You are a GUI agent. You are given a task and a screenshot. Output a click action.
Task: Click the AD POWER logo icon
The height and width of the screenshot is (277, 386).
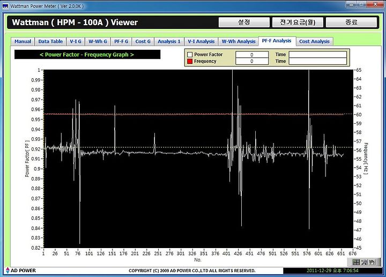coord(8,271)
